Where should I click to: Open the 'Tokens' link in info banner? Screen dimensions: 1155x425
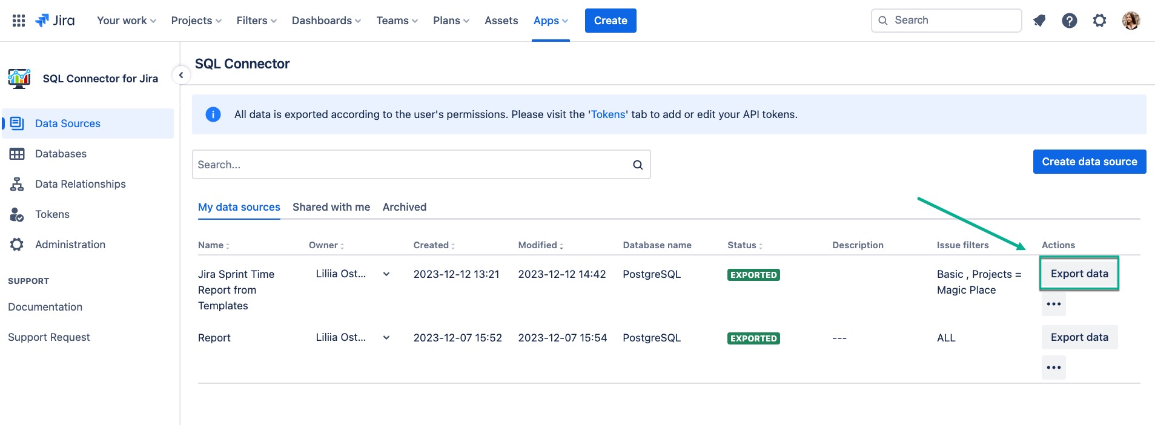608,114
